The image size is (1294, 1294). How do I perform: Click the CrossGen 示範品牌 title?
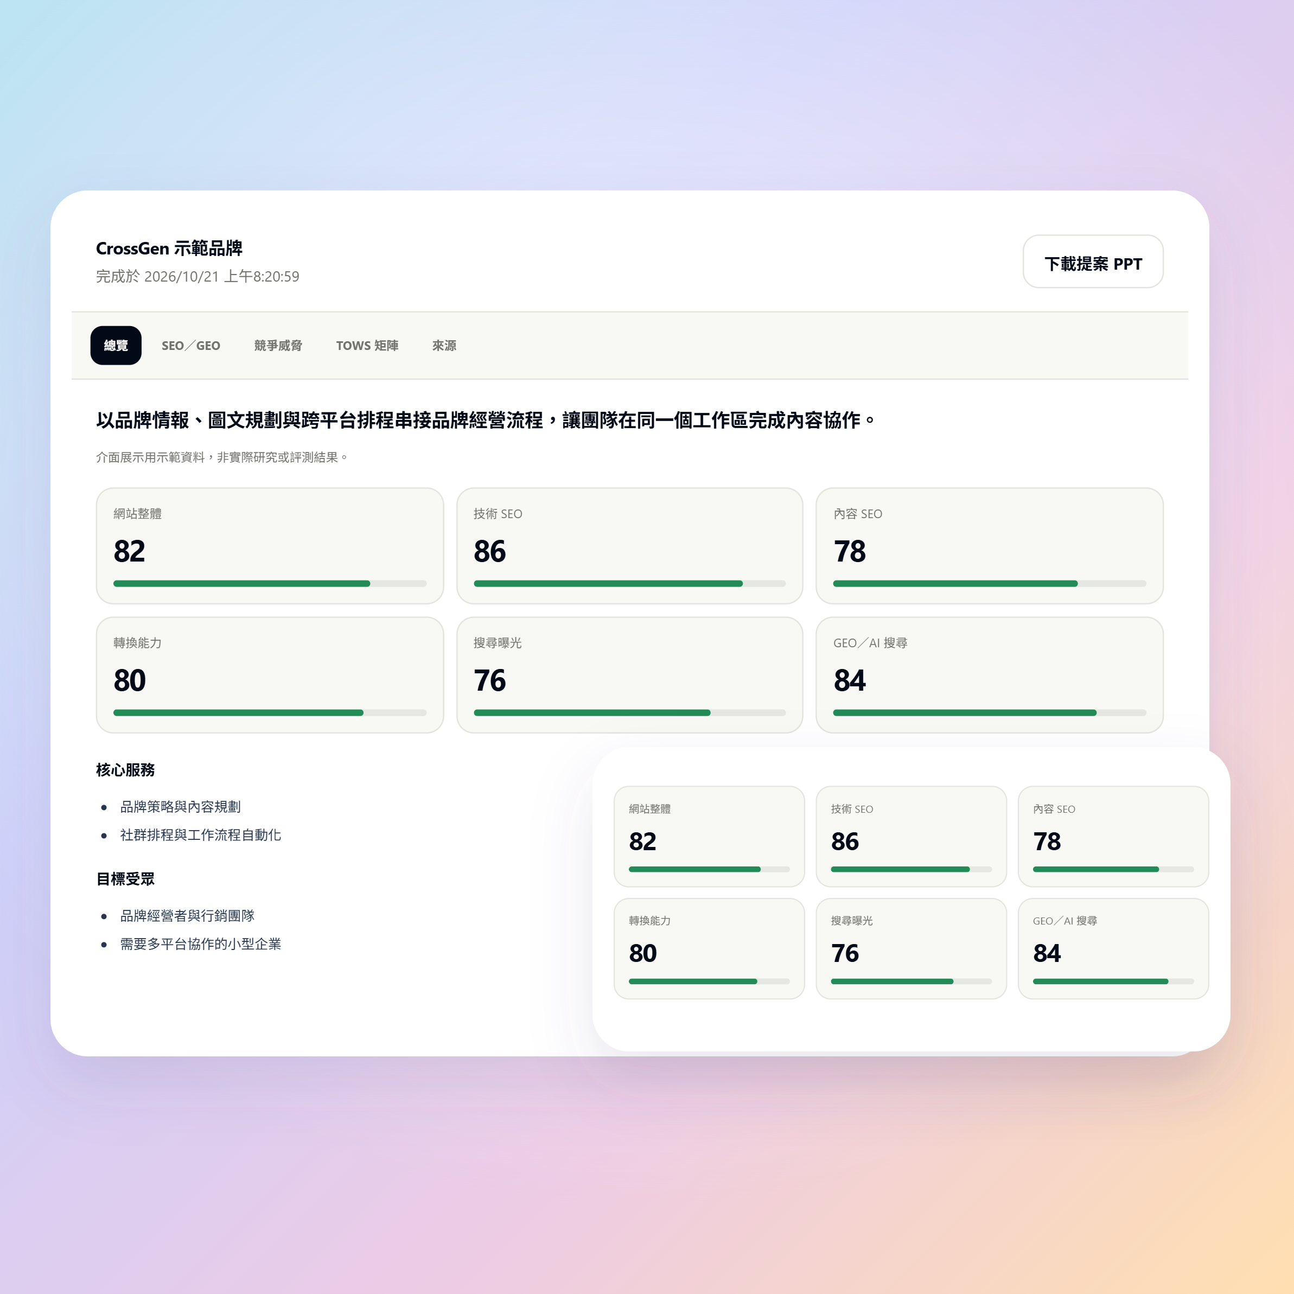pyautogui.click(x=169, y=248)
